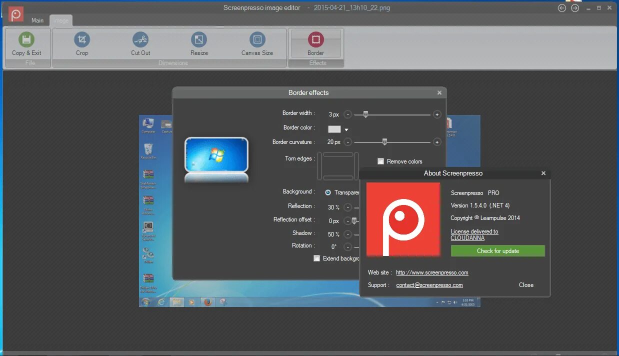619x356 pixels.
Task: Increase border width with the plus button
Action: [437, 114]
